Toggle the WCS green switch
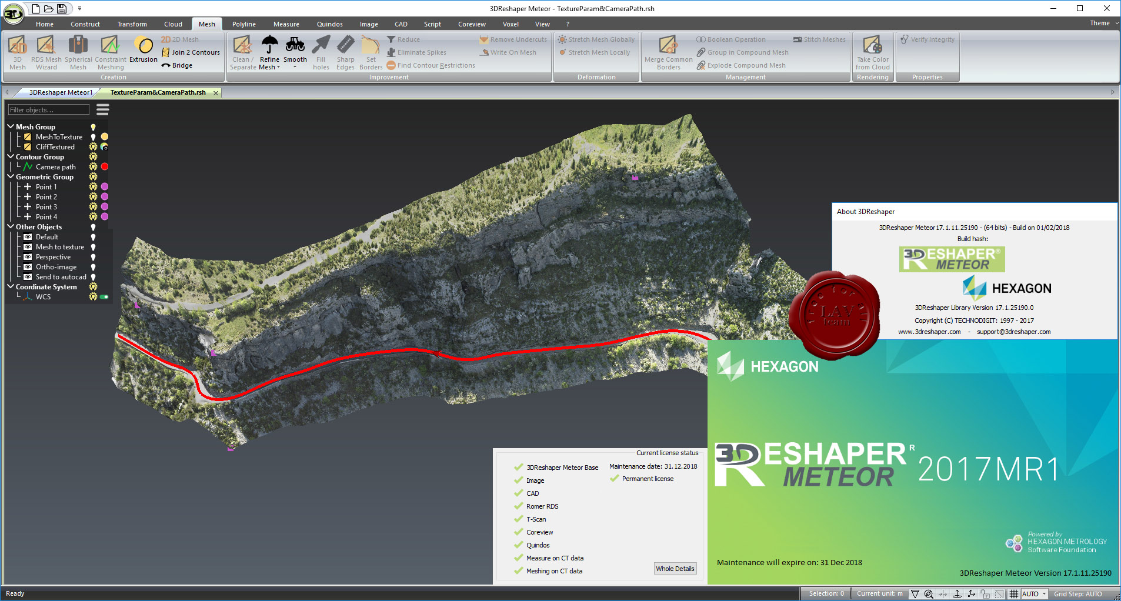Image resolution: width=1121 pixels, height=601 pixels. pos(105,297)
